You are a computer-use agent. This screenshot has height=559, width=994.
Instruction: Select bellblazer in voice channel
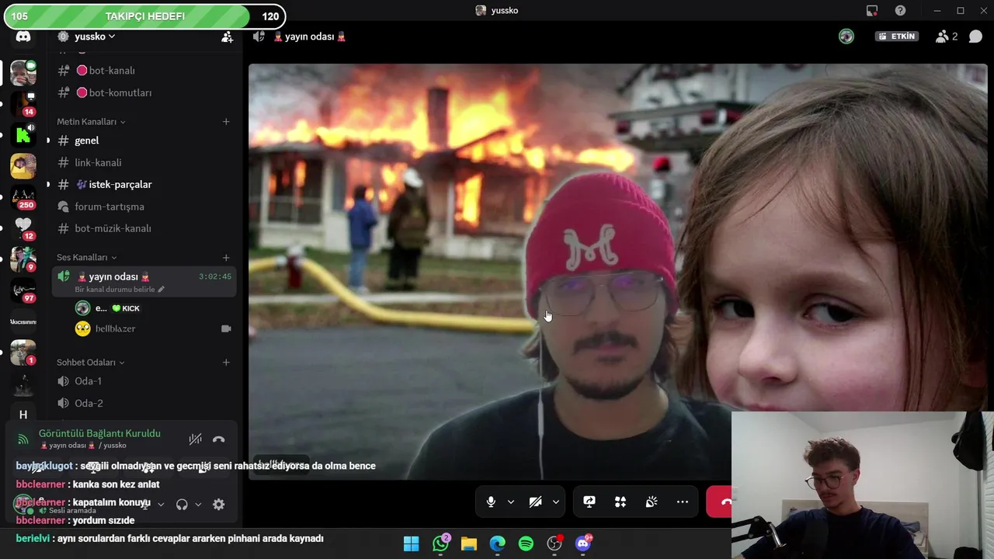153,328
